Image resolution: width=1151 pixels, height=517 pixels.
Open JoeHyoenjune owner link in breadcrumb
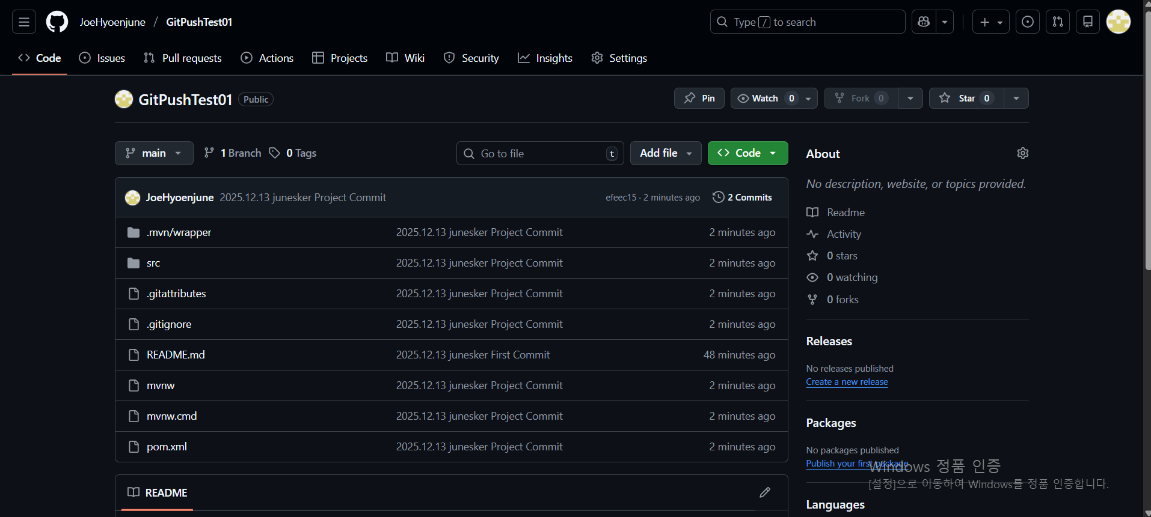coord(112,22)
